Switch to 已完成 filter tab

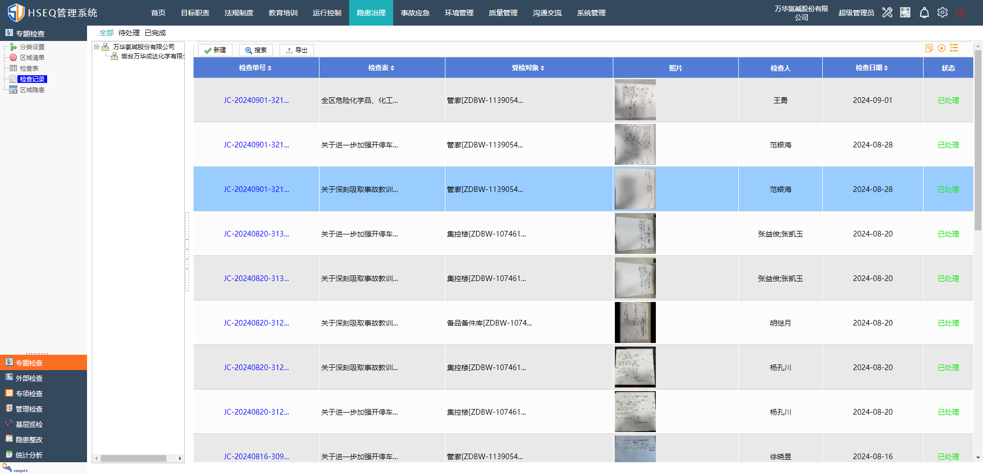click(155, 33)
